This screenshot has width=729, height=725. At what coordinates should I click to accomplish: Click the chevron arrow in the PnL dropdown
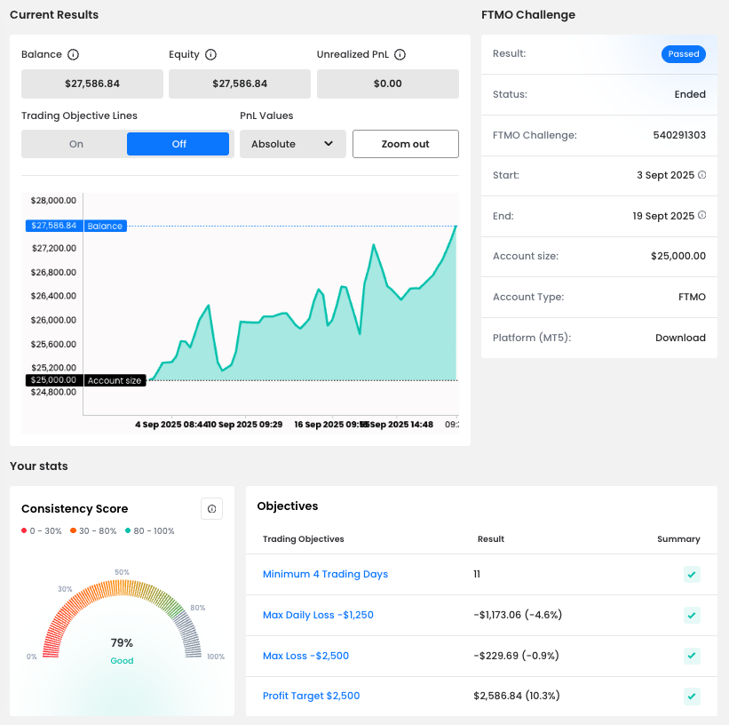(x=329, y=144)
